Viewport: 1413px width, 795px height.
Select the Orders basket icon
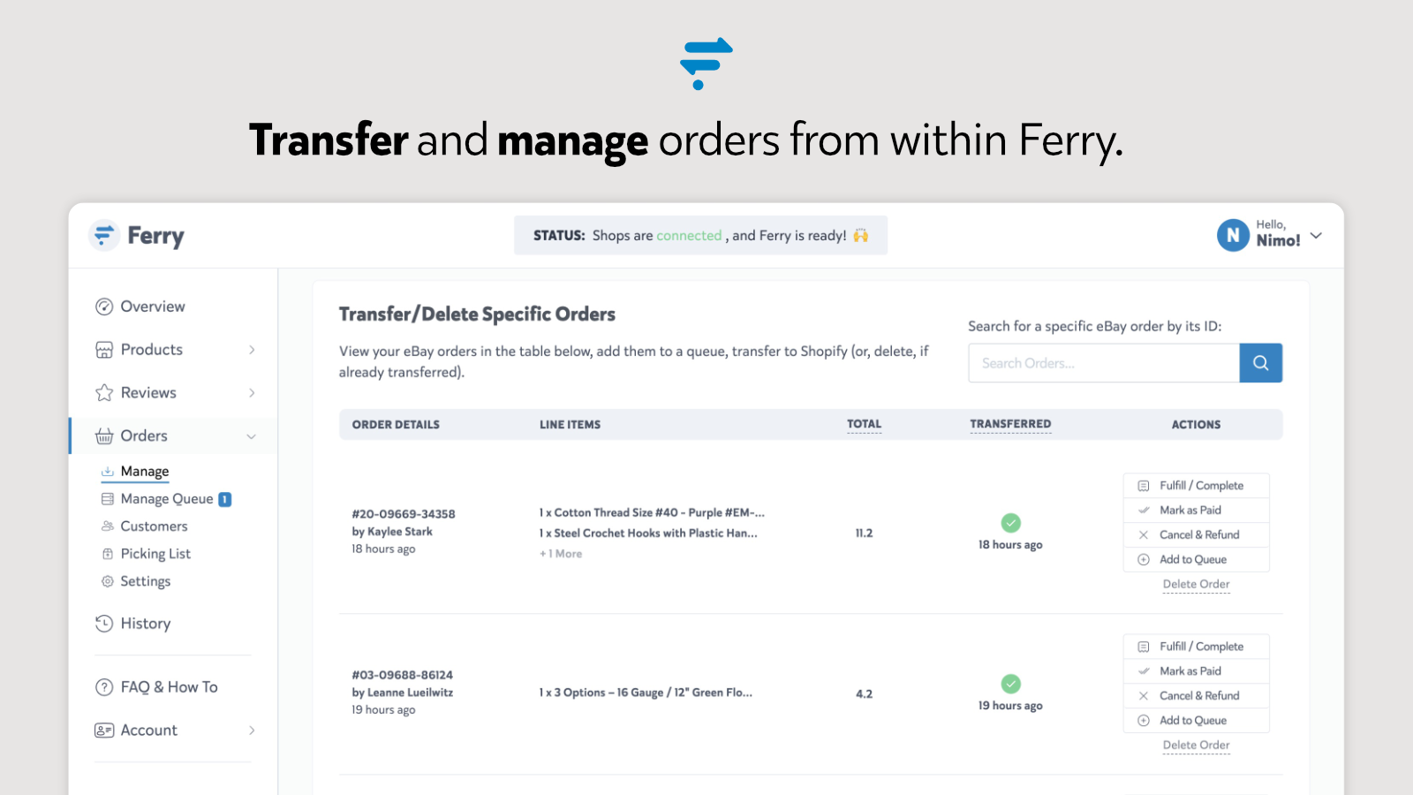click(104, 435)
